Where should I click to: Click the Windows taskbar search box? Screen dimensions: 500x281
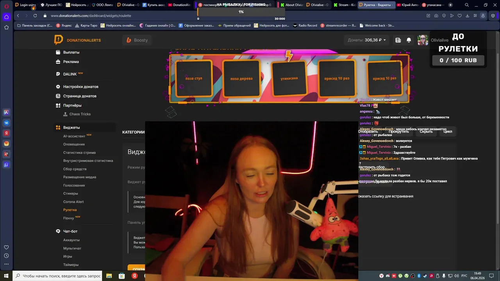pyautogui.click(x=57, y=276)
